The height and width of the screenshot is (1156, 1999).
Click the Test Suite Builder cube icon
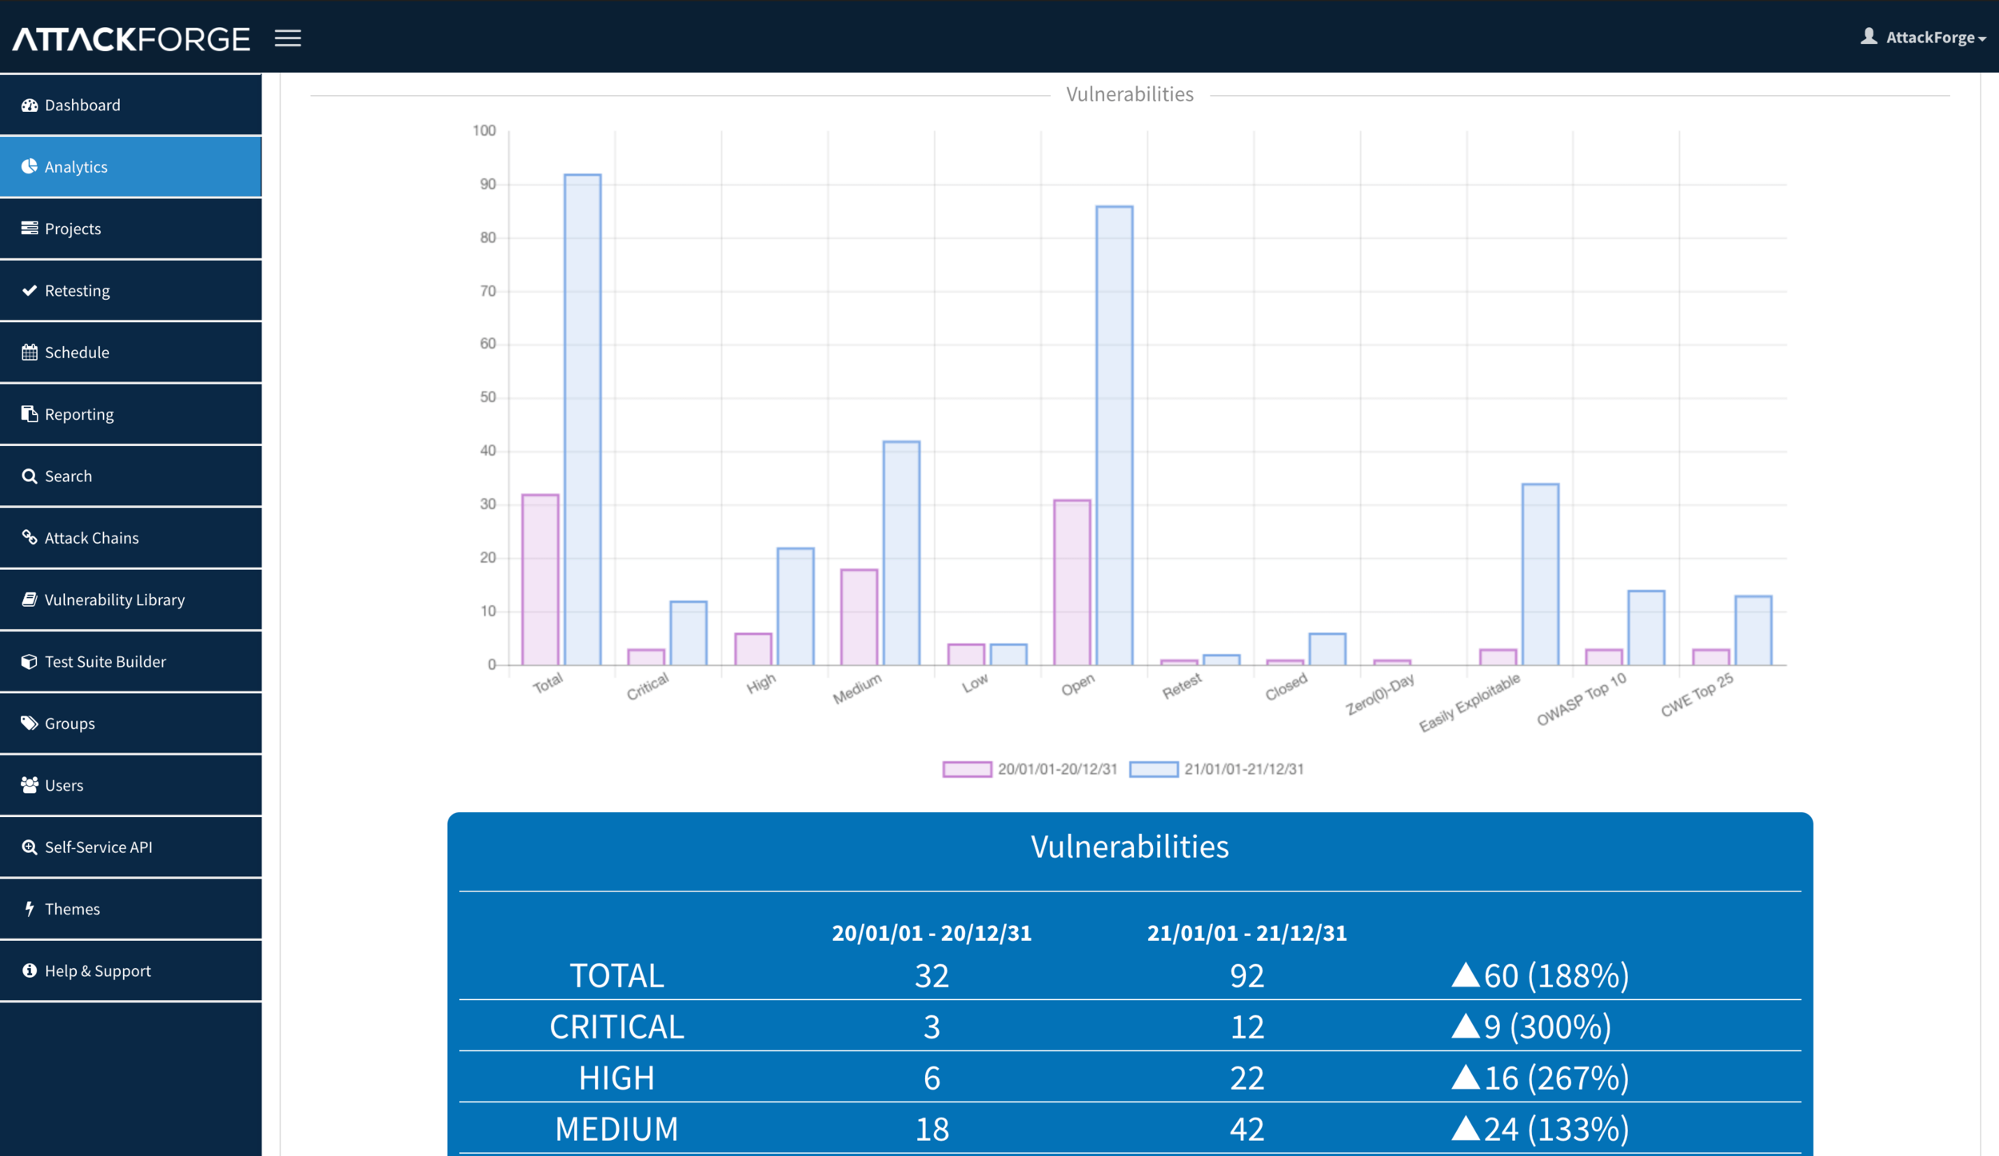[30, 661]
